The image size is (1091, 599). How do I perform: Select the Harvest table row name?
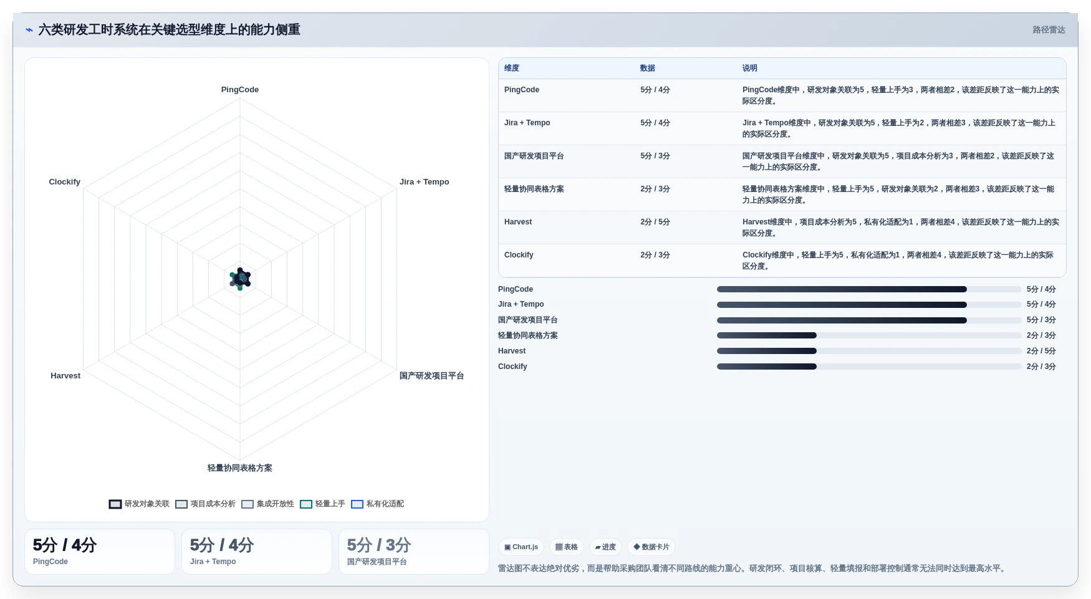coord(518,222)
